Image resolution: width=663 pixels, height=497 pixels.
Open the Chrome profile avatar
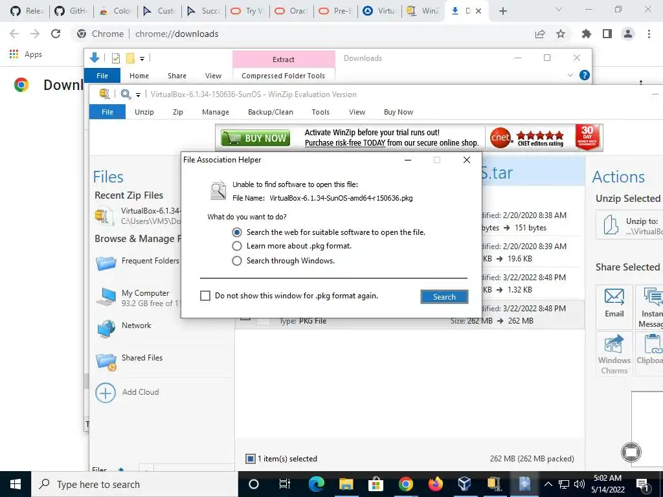pyautogui.click(x=628, y=34)
